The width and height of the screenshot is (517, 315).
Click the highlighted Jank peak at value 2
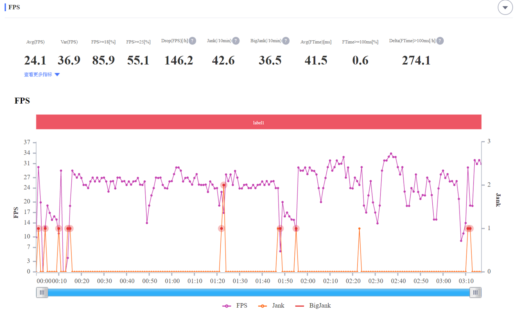224,185
